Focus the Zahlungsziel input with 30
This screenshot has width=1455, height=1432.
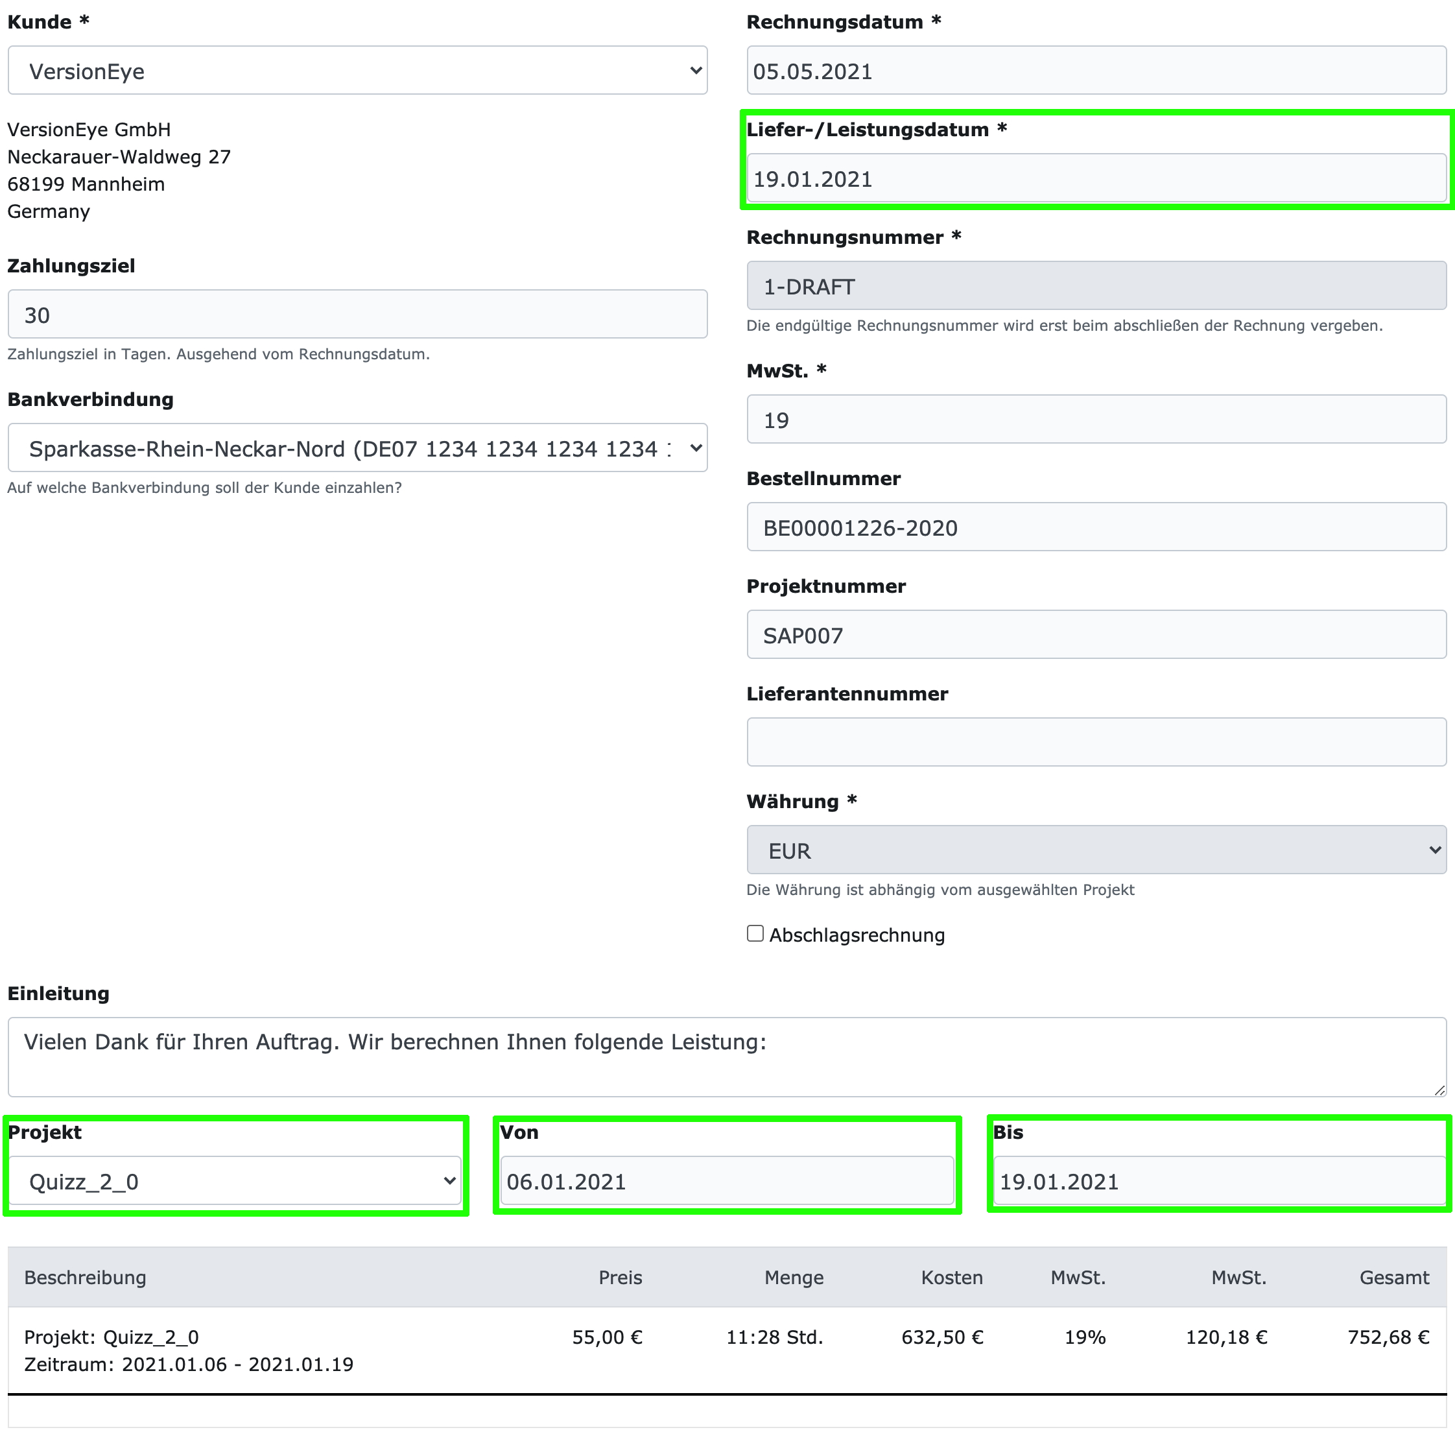(357, 315)
